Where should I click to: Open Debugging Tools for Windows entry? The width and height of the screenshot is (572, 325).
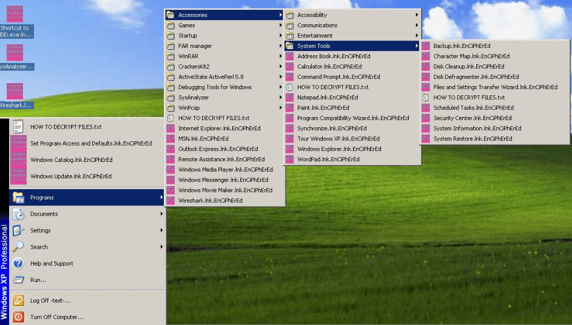[224, 87]
